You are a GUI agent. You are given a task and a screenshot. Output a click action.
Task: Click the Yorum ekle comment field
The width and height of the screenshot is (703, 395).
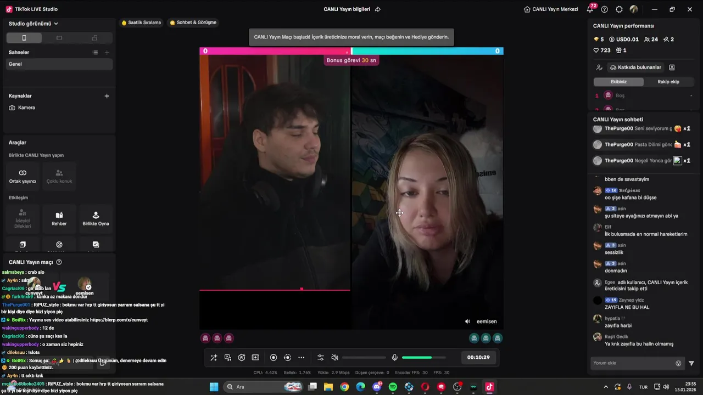click(632, 363)
